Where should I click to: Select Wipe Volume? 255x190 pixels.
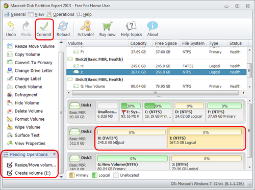24,127
